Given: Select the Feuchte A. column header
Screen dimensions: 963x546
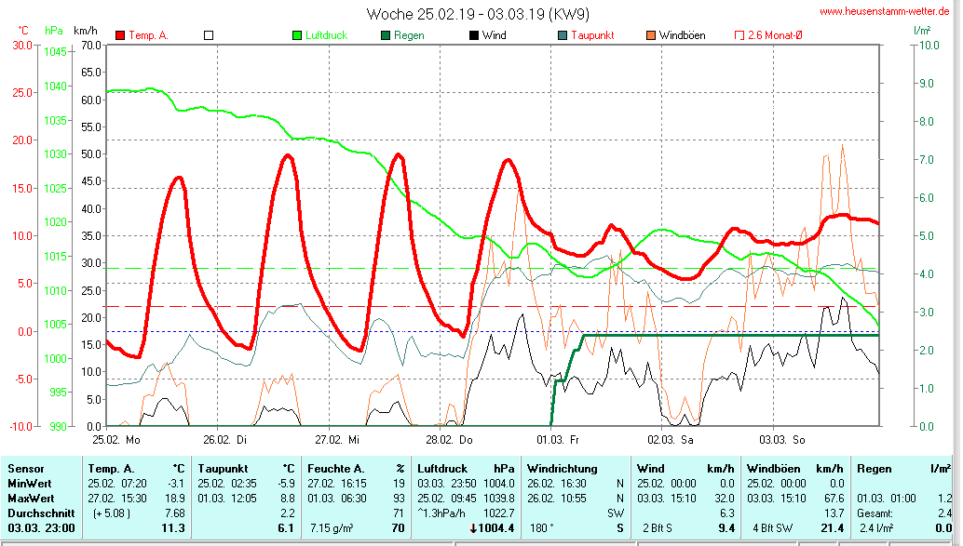Looking at the screenshot, I should (336, 468).
